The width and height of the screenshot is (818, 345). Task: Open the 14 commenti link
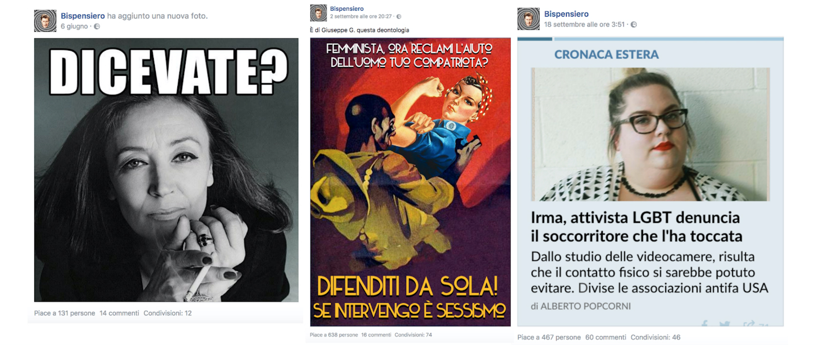coord(119,313)
